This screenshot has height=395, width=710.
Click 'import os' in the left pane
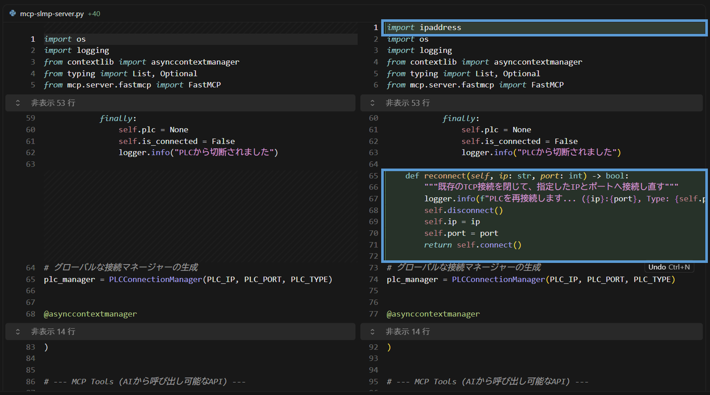[65, 39]
